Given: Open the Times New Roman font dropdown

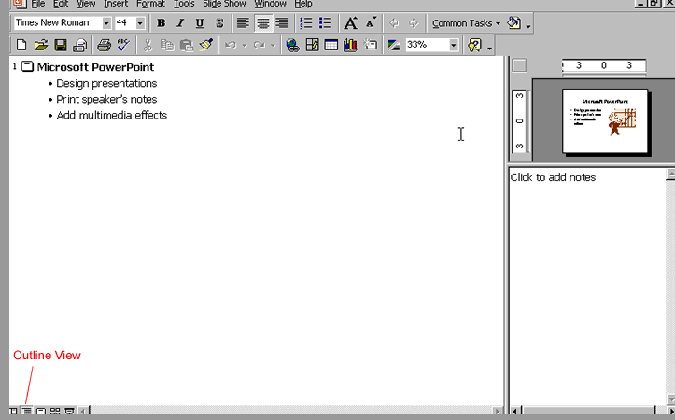Looking at the screenshot, I should coord(105,22).
